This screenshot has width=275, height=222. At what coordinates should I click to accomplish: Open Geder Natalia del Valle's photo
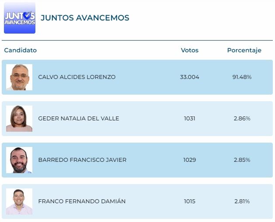tap(19, 119)
